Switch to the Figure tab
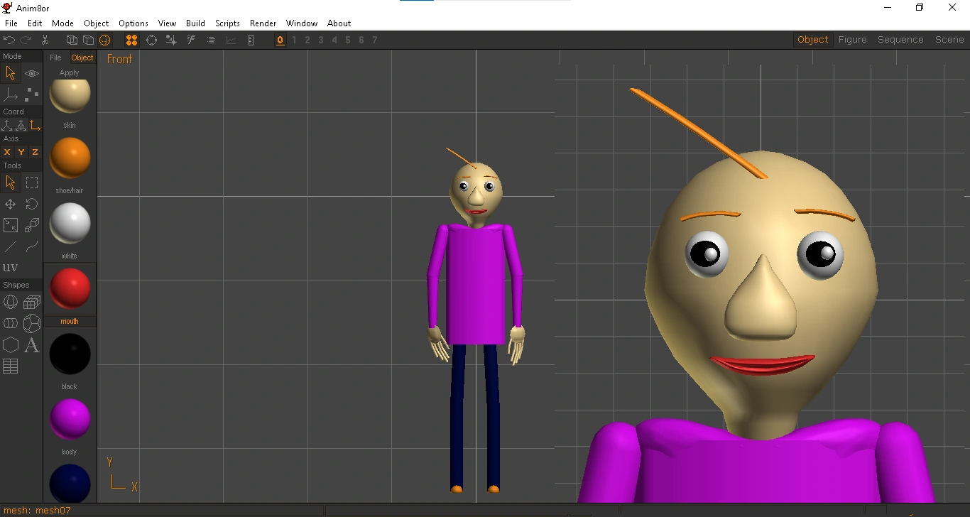 [852, 39]
